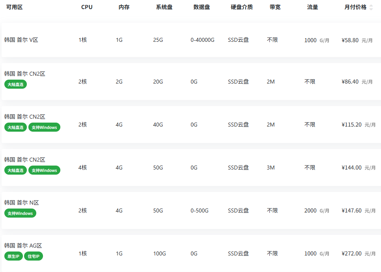This screenshot has height=272, width=381.
Task: Open the 韩国 首尔 N区 plan
Action: pyautogui.click(x=22, y=203)
